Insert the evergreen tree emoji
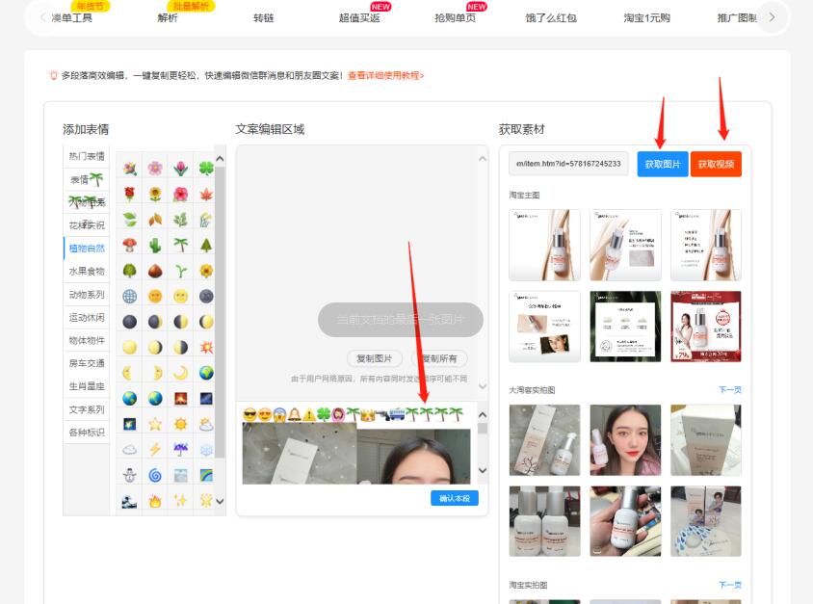This screenshot has height=604, width=813. [x=206, y=245]
